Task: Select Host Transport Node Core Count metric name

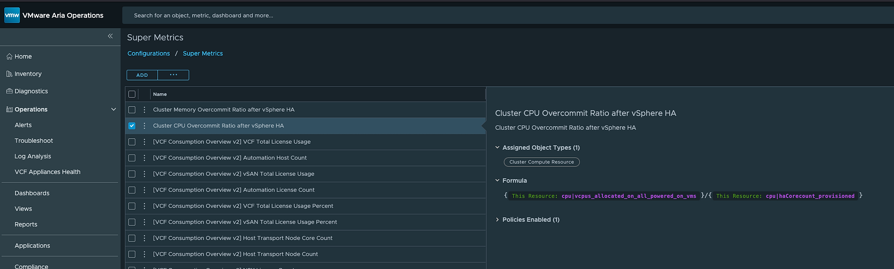Action: click(243, 238)
